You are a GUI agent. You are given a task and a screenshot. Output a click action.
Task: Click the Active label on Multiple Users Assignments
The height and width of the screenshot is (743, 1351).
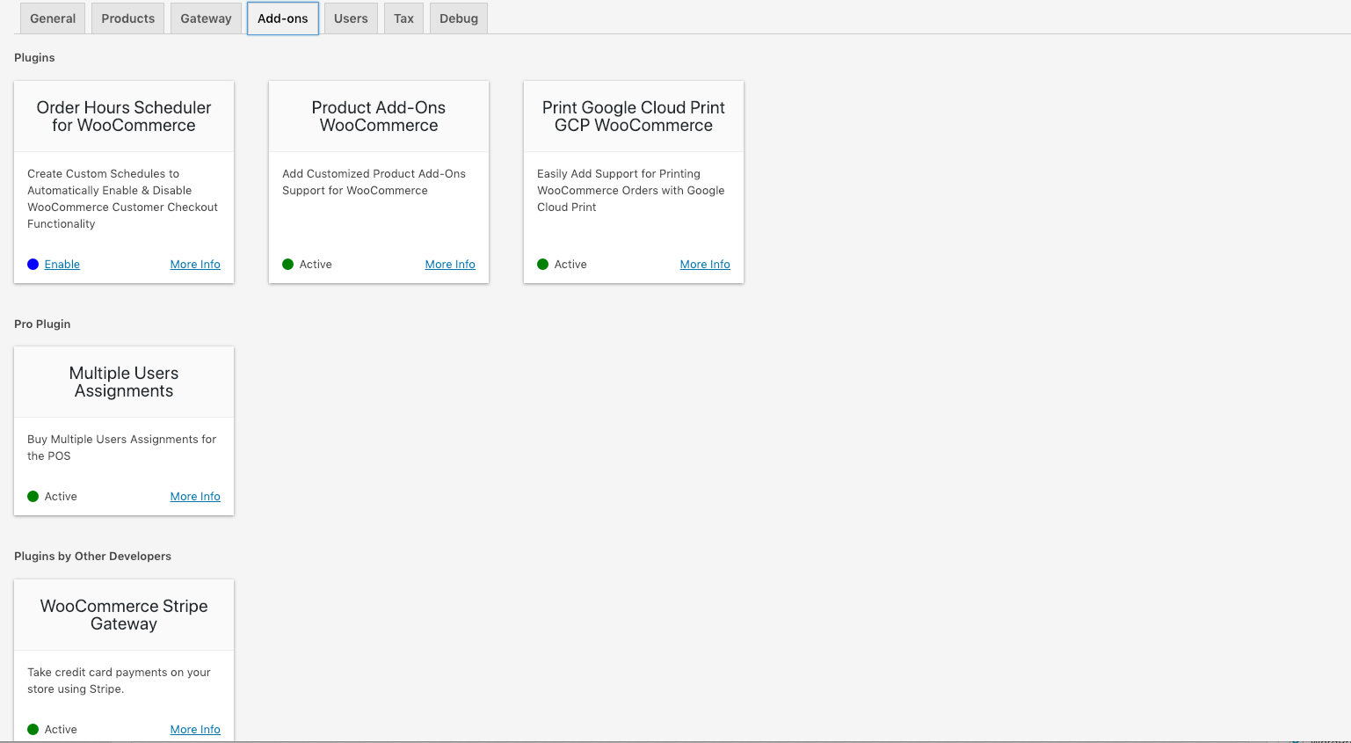tap(61, 497)
